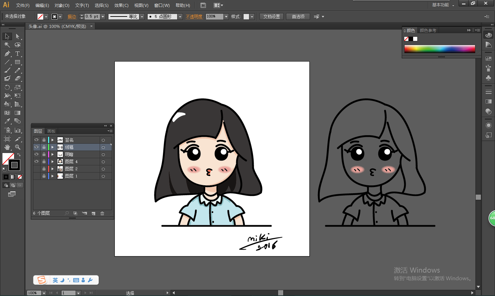This screenshot has width=495, height=296.
Task: Select the Pencil tool
Action: coord(18,70)
